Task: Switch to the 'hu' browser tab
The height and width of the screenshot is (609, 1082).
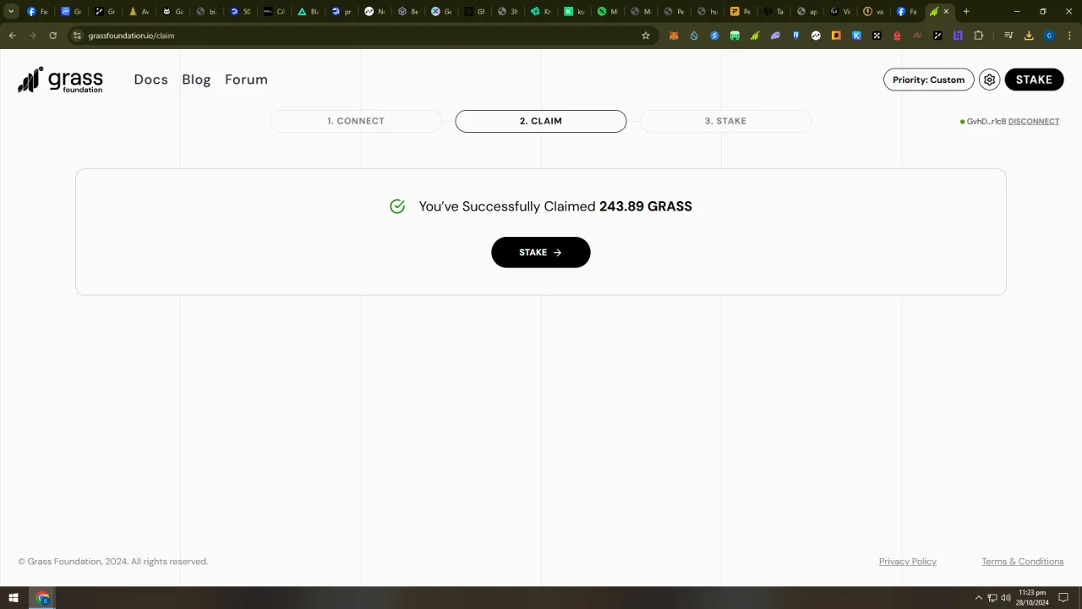Action: (707, 12)
